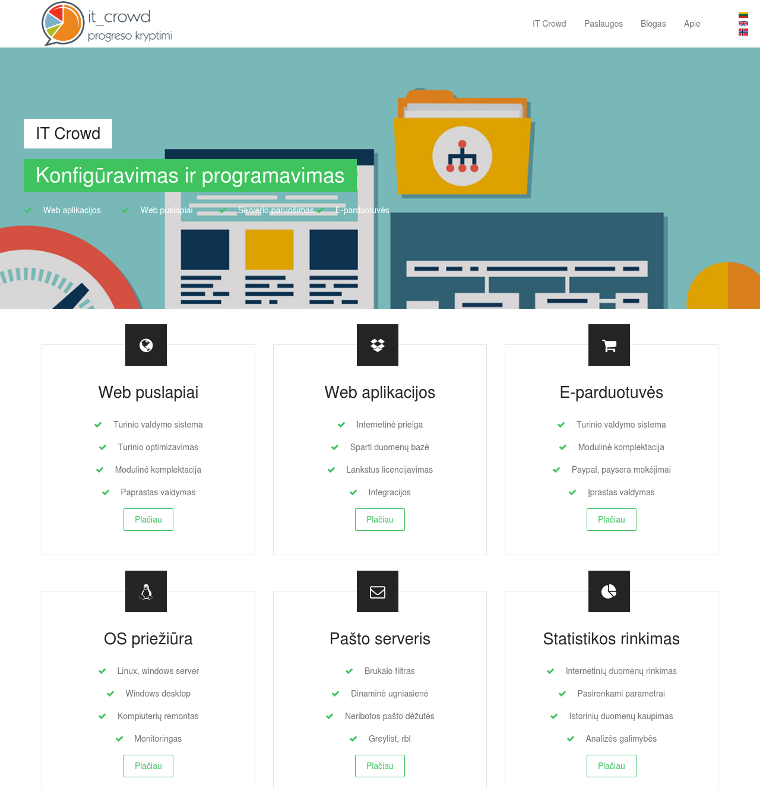
Task: Click 'Internetinė prieiga' list item
Action: tap(389, 425)
